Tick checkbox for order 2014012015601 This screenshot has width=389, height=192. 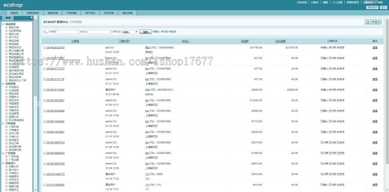tap(45, 100)
